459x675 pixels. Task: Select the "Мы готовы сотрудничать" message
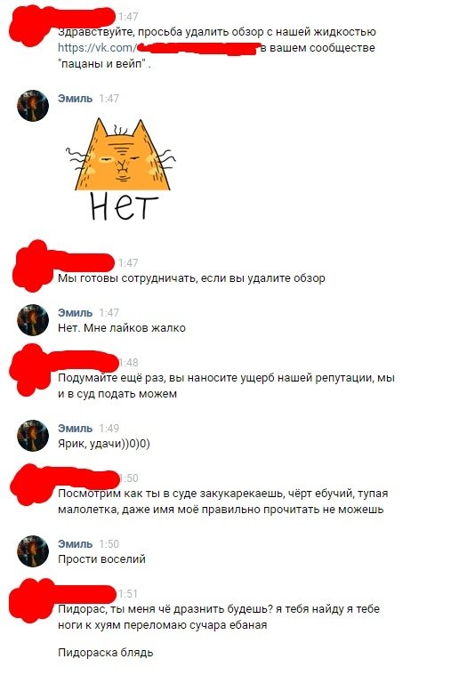coord(191,278)
